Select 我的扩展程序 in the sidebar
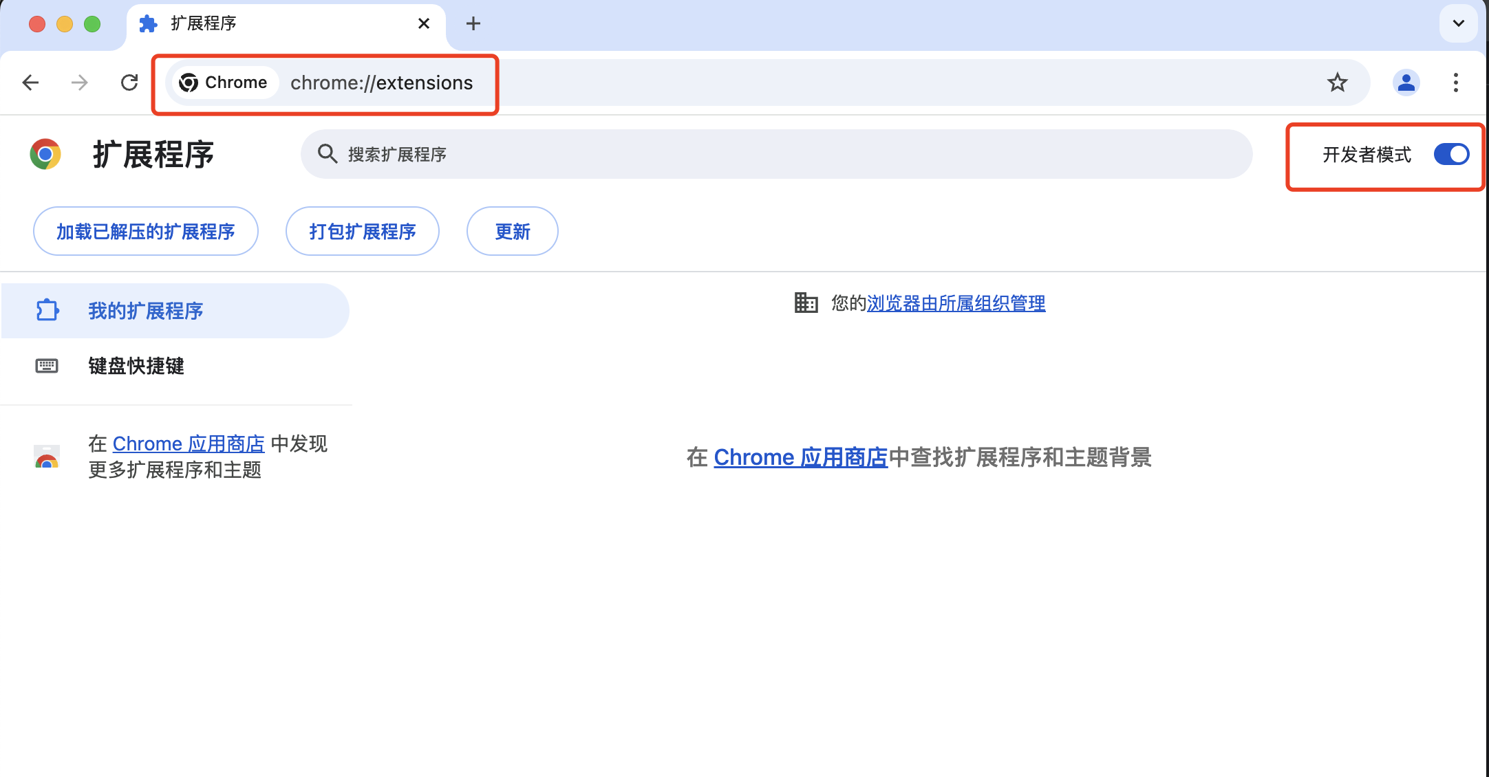Viewport: 1489px width, 777px height. 146,311
